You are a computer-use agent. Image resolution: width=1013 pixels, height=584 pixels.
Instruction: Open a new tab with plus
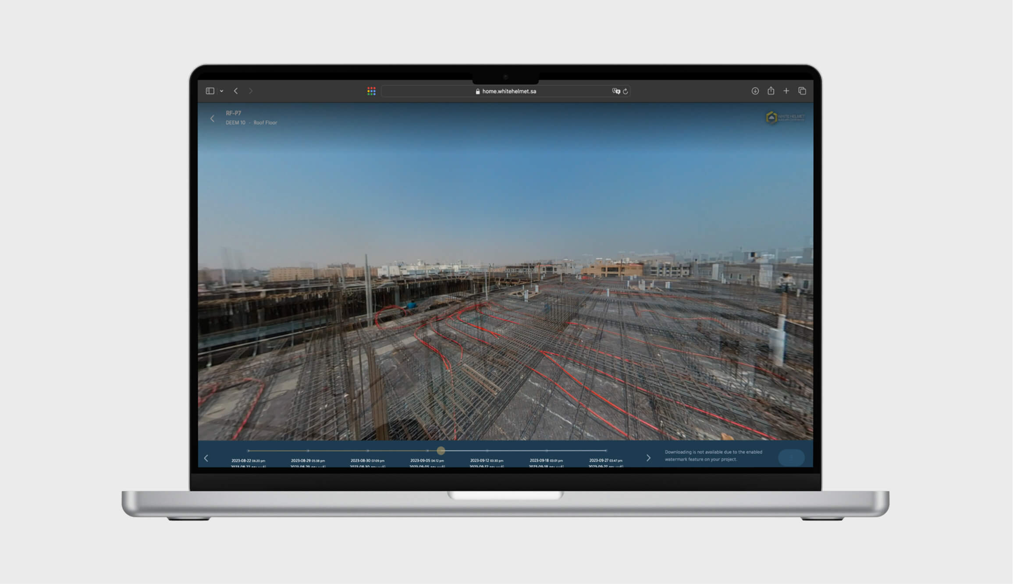[x=786, y=91]
